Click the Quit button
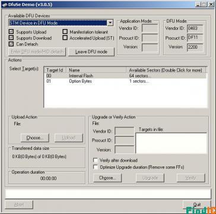The width and height of the screenshot is (216, 214). (x=197, y=204)
